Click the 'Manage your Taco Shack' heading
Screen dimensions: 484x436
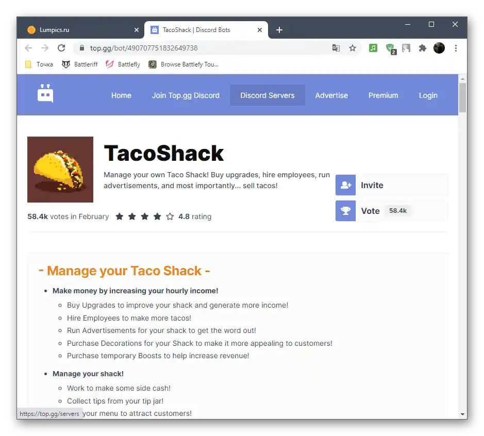point(124,271)
